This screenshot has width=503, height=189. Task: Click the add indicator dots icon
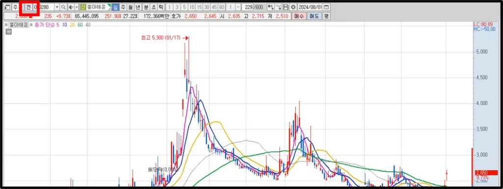click(271, 7)
